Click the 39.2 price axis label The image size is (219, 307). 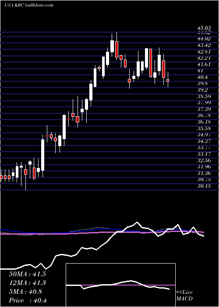tap(204, 90)
